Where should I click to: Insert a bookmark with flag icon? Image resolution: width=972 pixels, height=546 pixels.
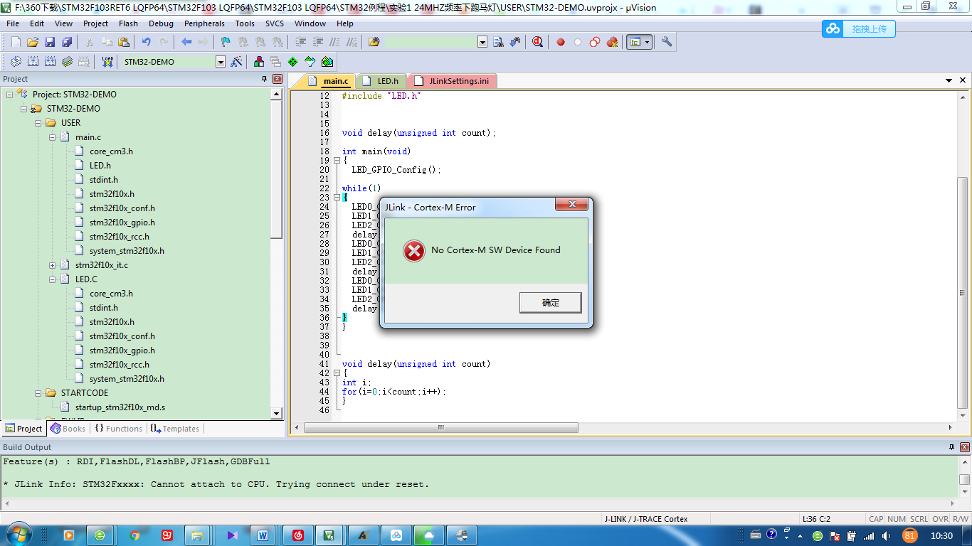226,42
